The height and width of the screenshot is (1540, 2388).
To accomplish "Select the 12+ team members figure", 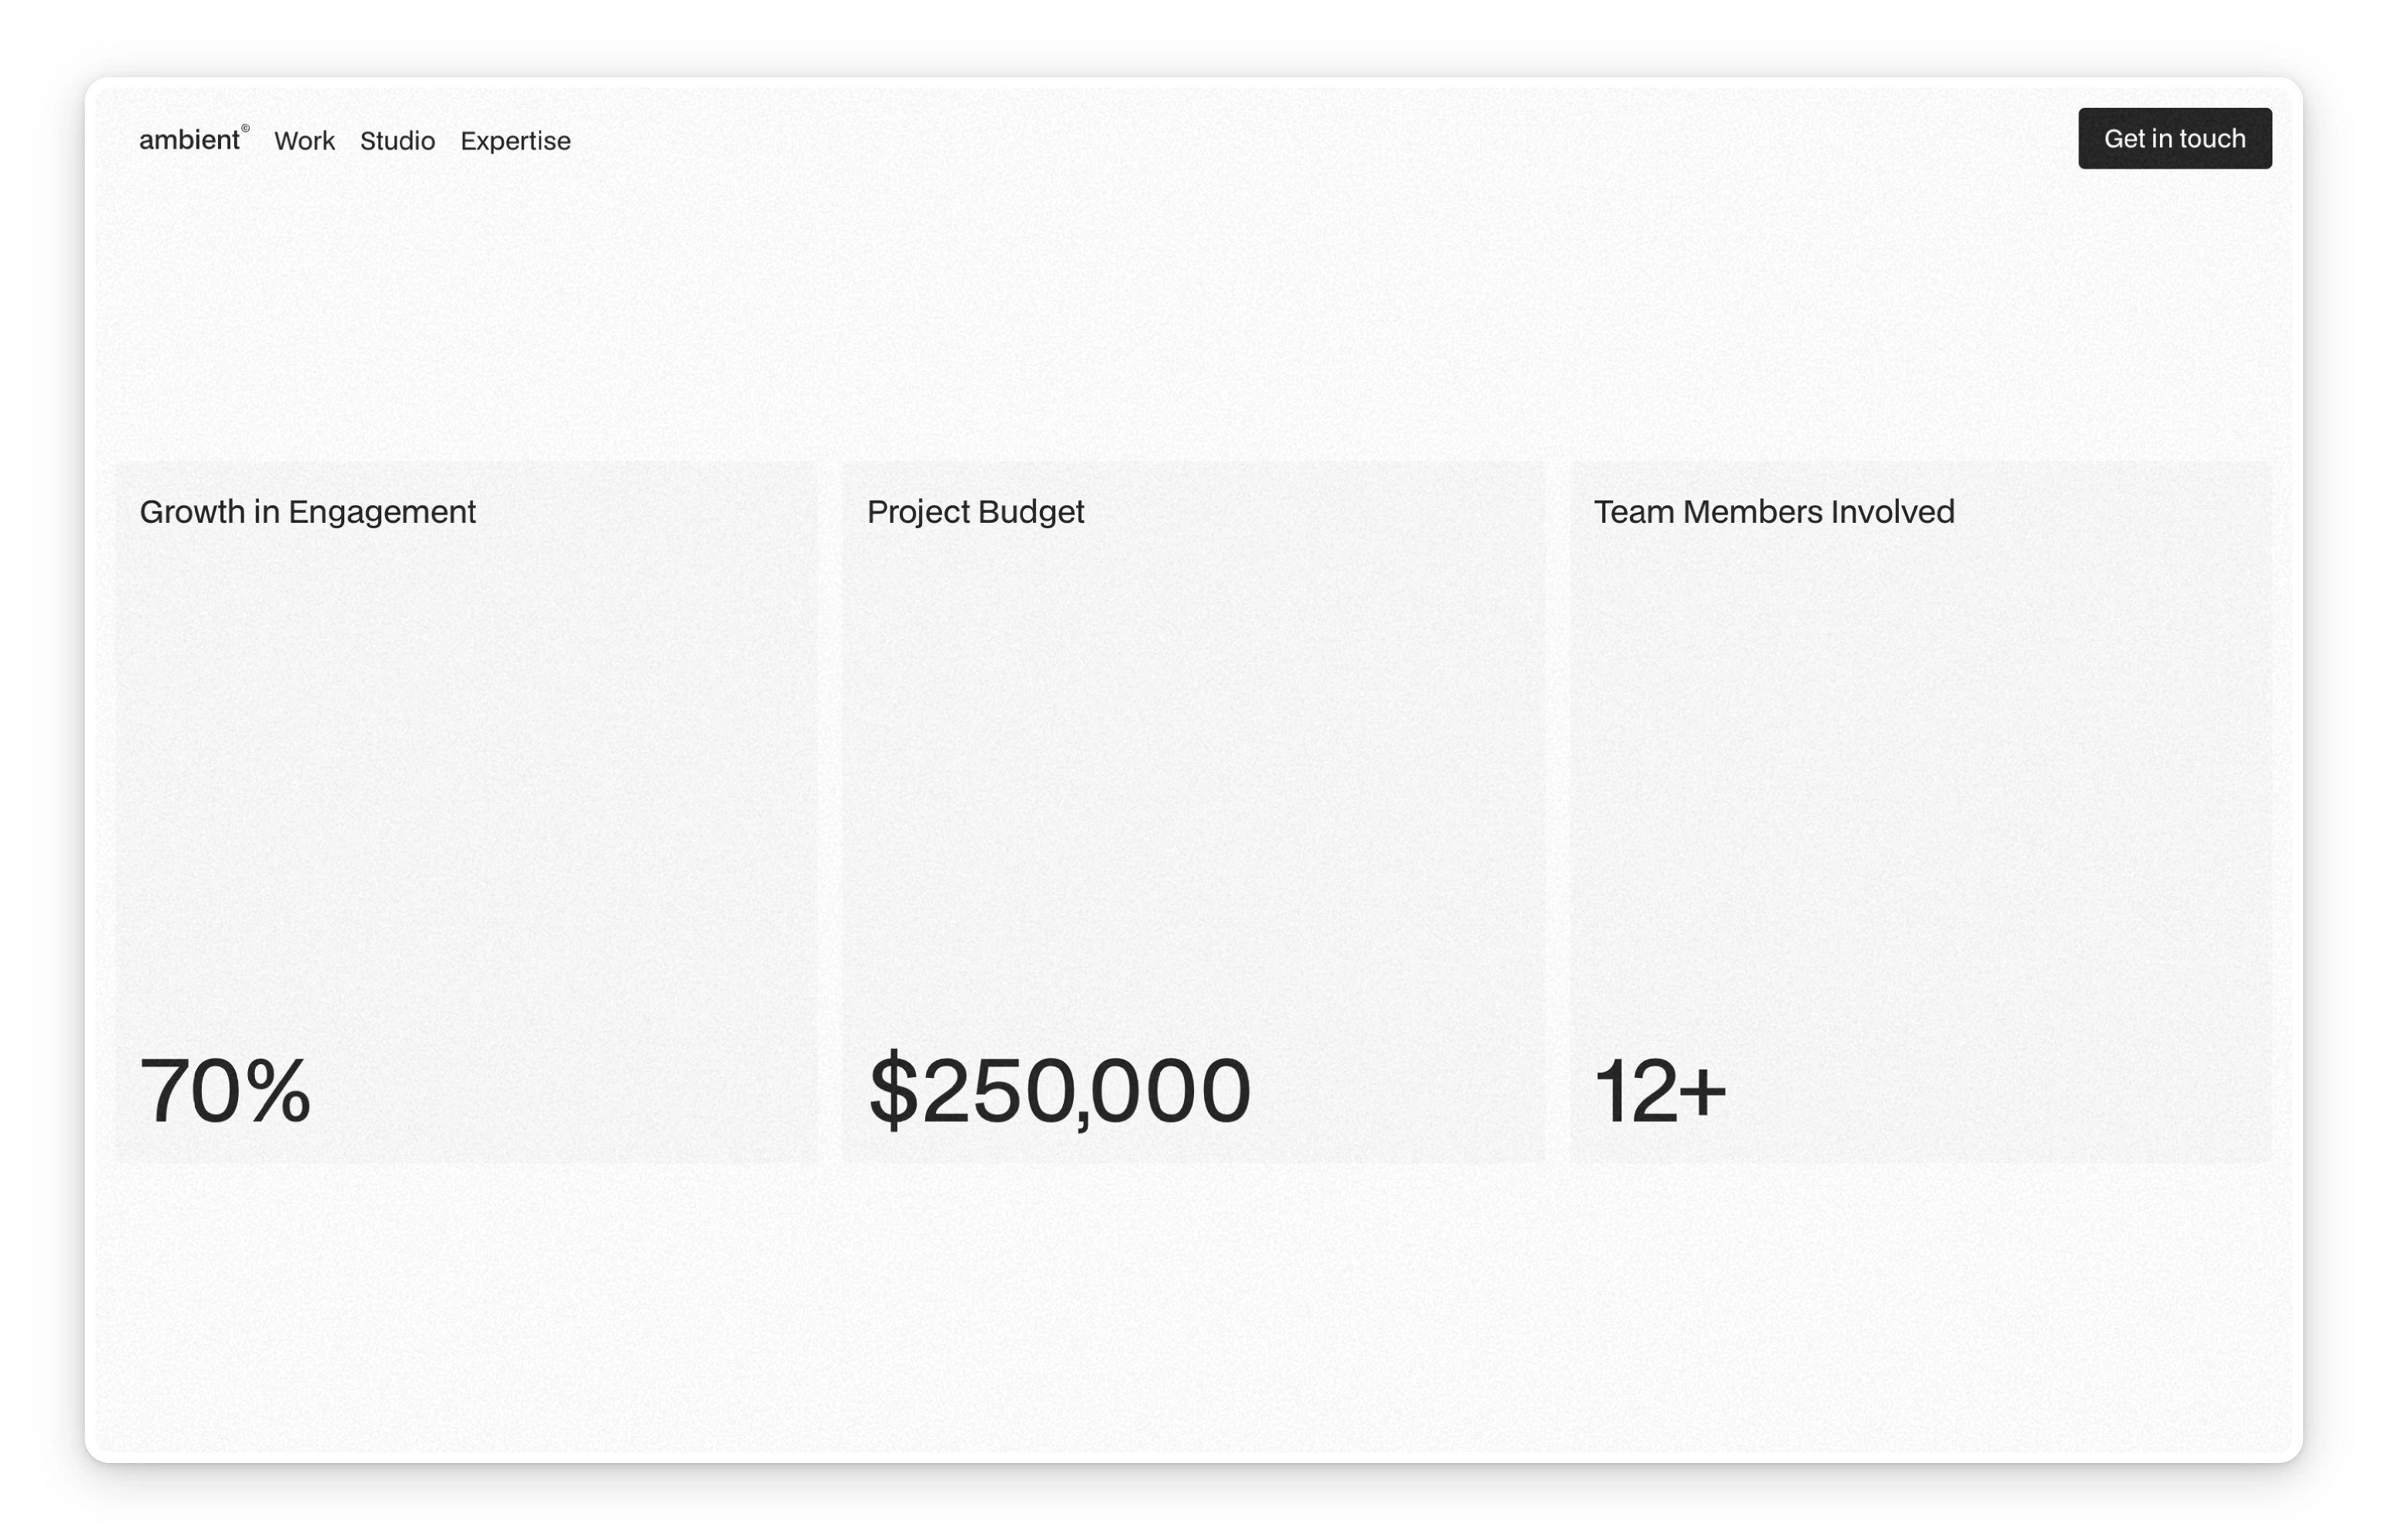I will coord(1660,1090).
